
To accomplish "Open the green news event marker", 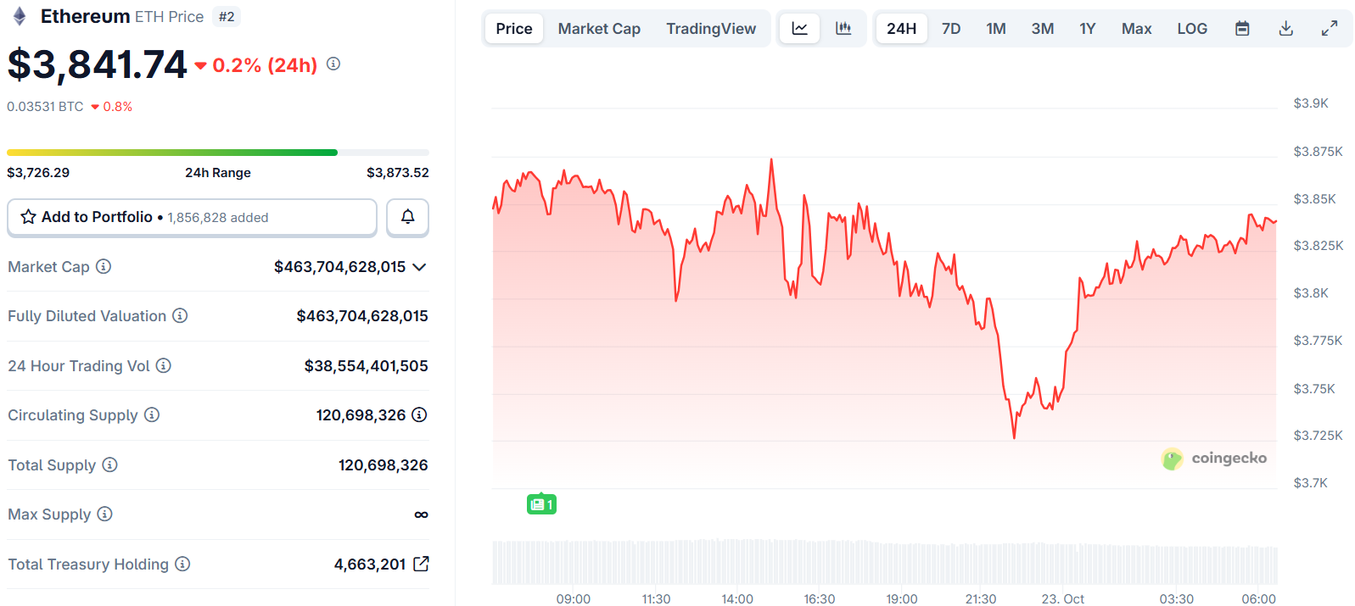I will coord(541,505).
